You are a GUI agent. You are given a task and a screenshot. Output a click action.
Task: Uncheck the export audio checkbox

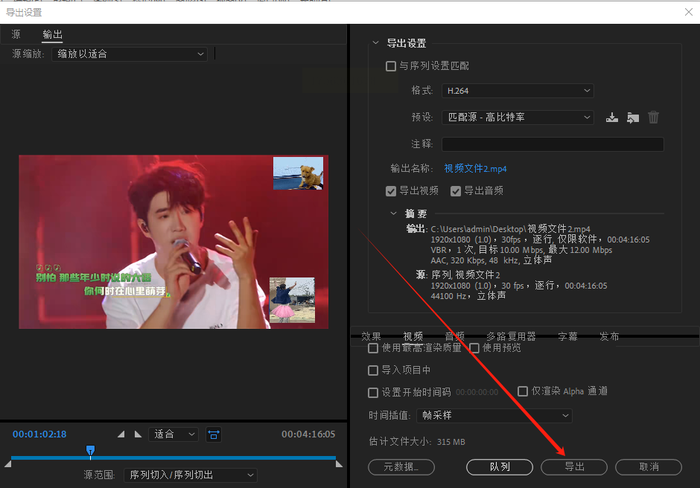(455, 191)
